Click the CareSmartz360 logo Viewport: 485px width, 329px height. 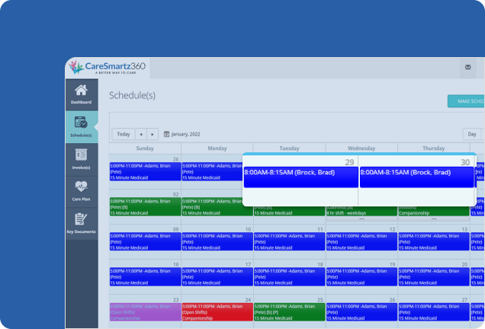108,67
